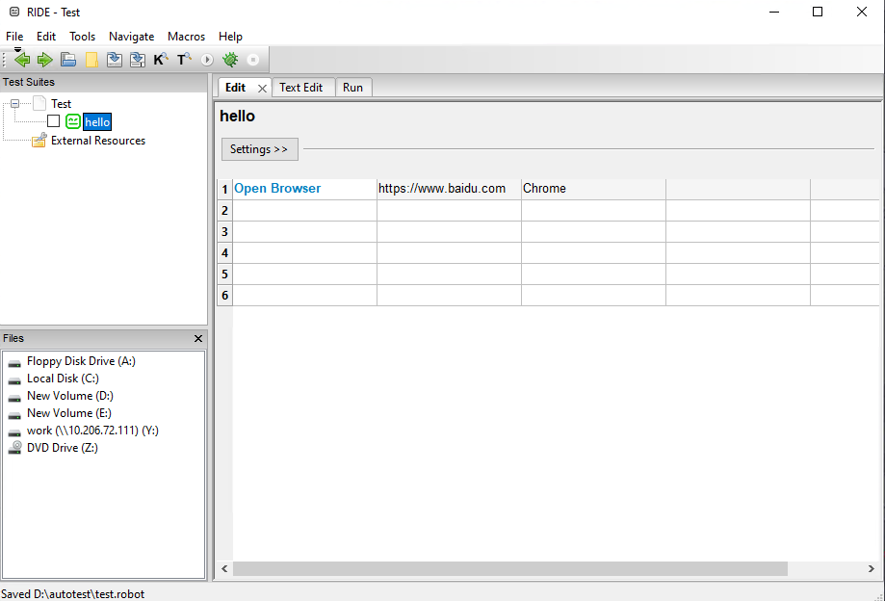Open the toolbar's dropdown grip arrow
Screen dimensions: 885x601
click(17, 50)
